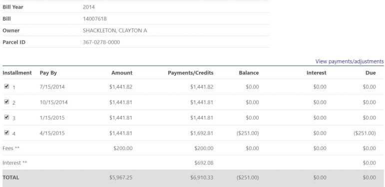Click the Interest column header
This screenshot has width=385, height=187.
coord(317,73)
